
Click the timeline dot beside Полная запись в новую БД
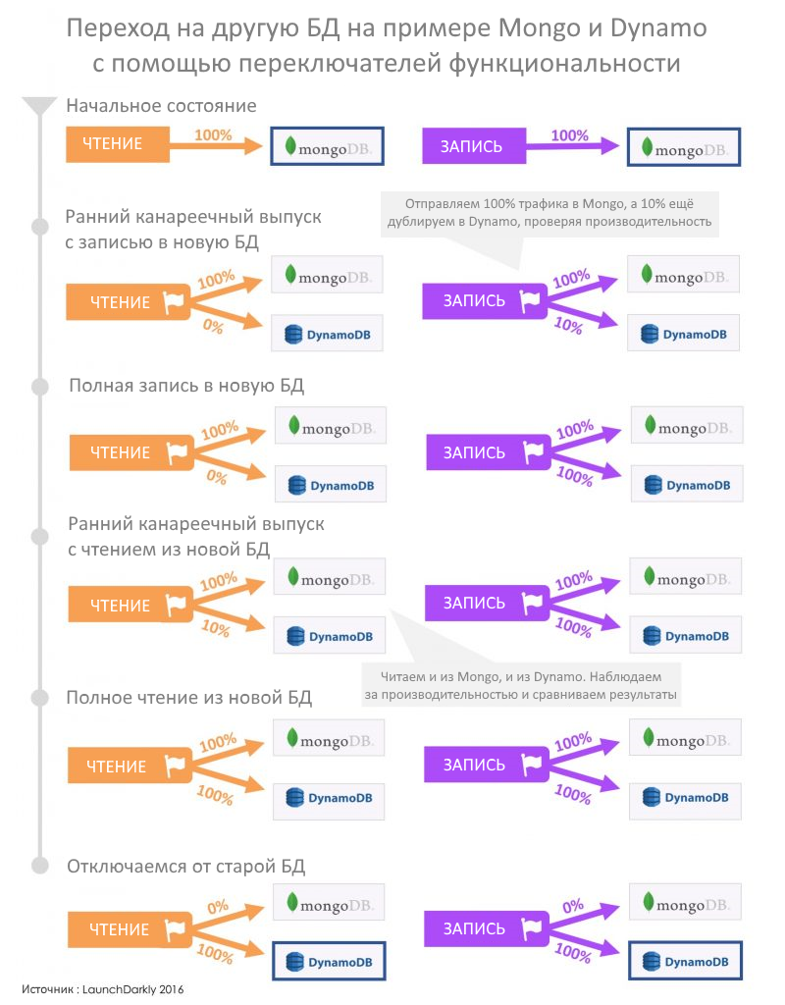(40, 387)
